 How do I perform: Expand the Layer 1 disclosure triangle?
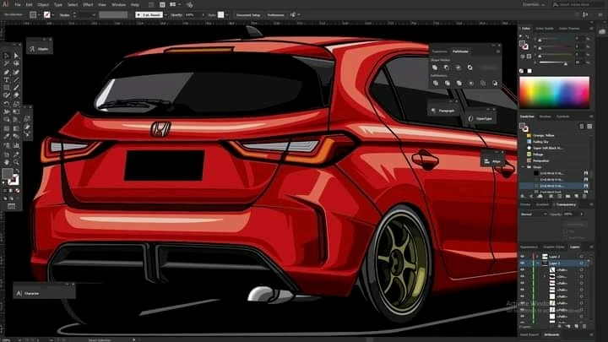[537, 263]
